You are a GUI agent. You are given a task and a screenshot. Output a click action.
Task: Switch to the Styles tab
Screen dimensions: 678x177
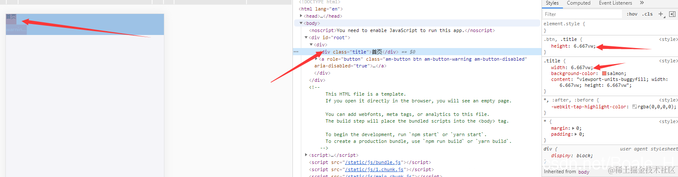pos(552,3)
